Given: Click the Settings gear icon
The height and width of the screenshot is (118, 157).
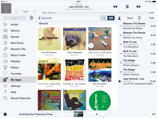Looking at the screenshot, I should [5, 86].
